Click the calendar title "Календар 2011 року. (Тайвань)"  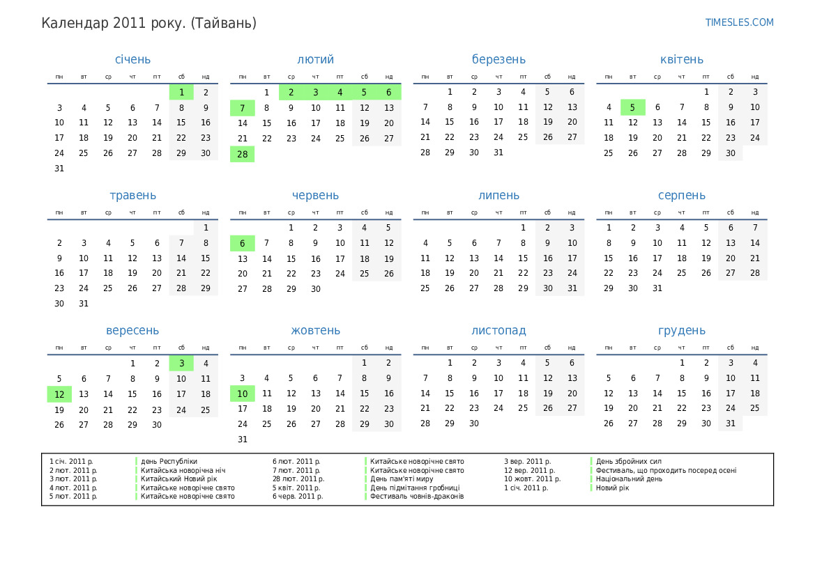tap(148, 24)
